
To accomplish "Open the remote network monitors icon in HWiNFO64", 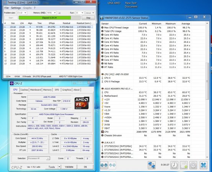I will tap(152, 165).
